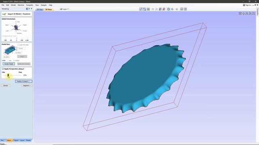259x145 pixels.
Task: Open the Help menu
Action: [x=51, y=5]
